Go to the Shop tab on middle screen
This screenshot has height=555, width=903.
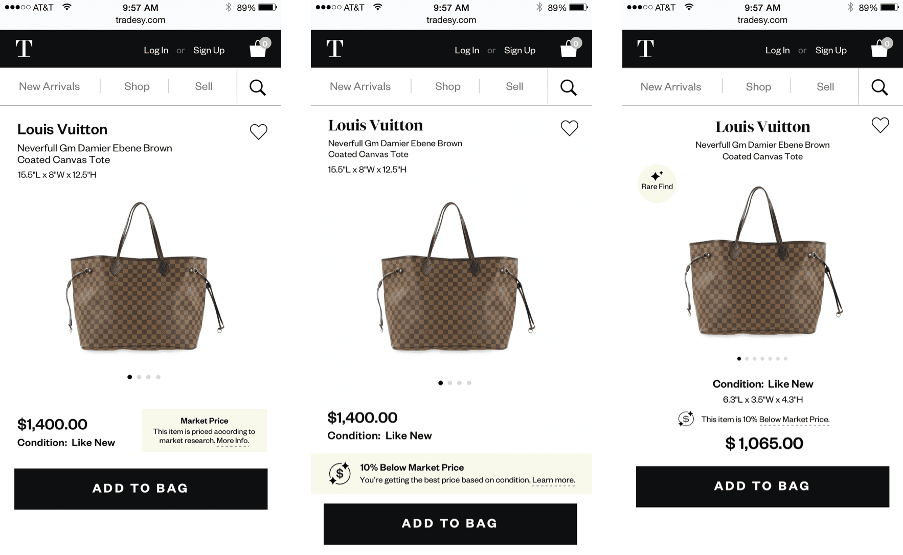point(448,86)
